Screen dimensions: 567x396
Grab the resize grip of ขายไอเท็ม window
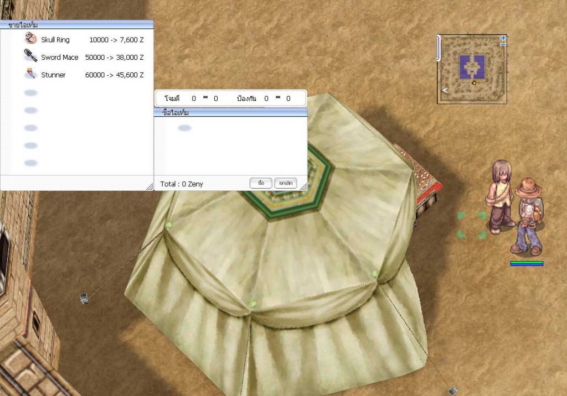click(x=149, y=186)
